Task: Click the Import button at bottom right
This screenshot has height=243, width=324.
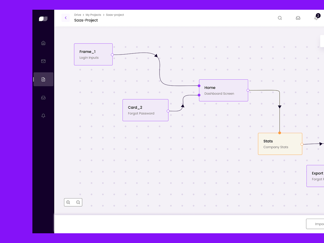Action: click(x=319, y=224)
